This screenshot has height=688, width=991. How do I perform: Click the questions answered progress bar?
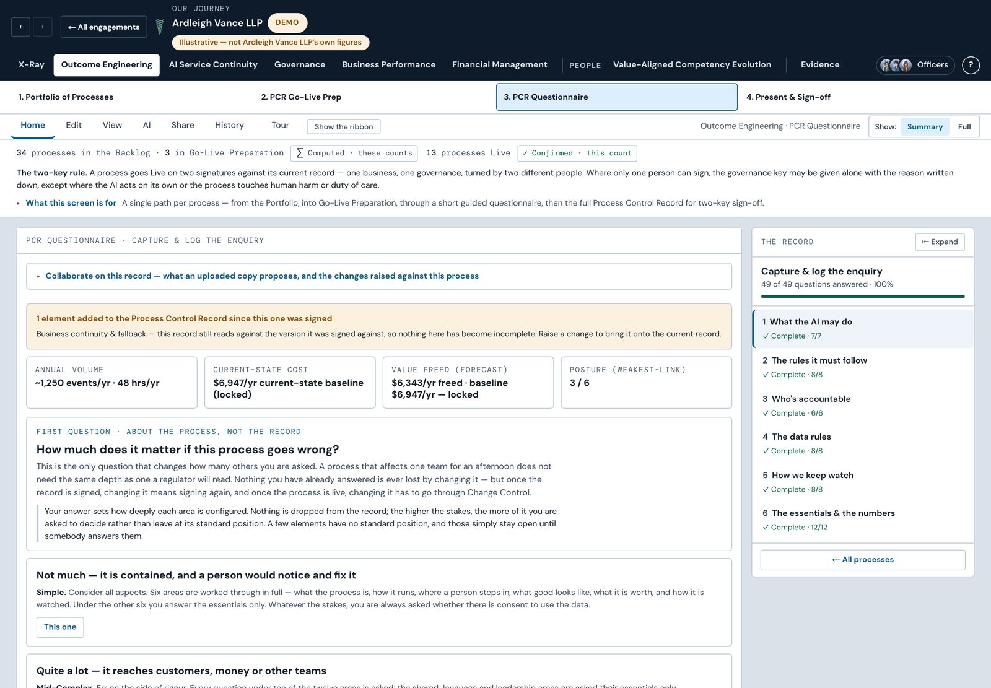pyautogui.click(x=863, y=297)
